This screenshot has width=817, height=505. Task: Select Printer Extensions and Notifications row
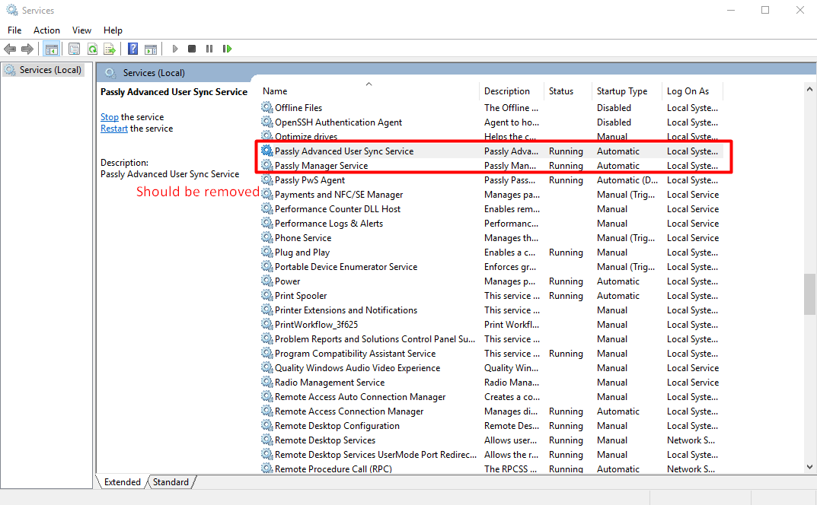point(491,310)
